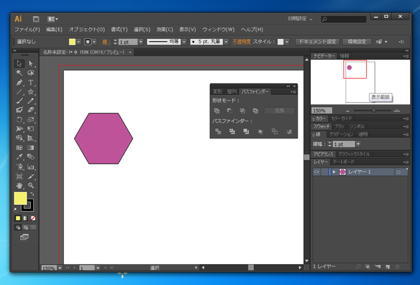Screen dimensions: 420x285
Task: Open stroke color dropdown in control bar
Action: point(94,42)
